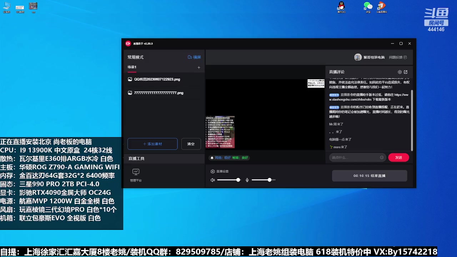Clear all sources with 清空 button
The height and width of the screenshot is (257, 457).
(191, 144)
